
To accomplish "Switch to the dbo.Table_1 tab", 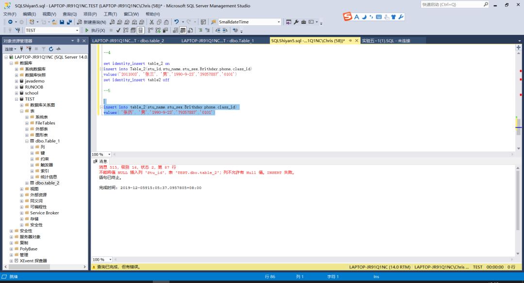I will click(x=217, y=41).
